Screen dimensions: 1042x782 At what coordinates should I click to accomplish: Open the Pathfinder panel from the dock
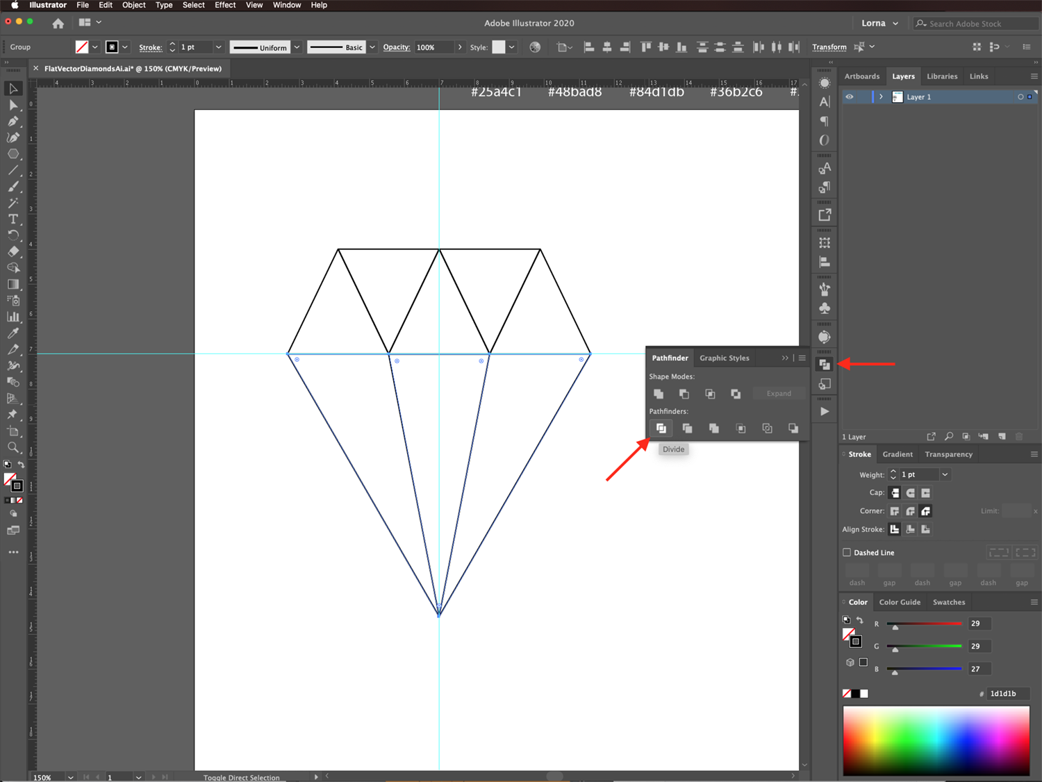(x=825, y=364)
